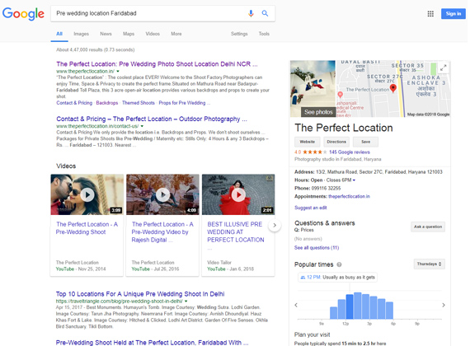The image size is (470, 346).
Task: Click the red map pin marker
Action: (393, 88)
